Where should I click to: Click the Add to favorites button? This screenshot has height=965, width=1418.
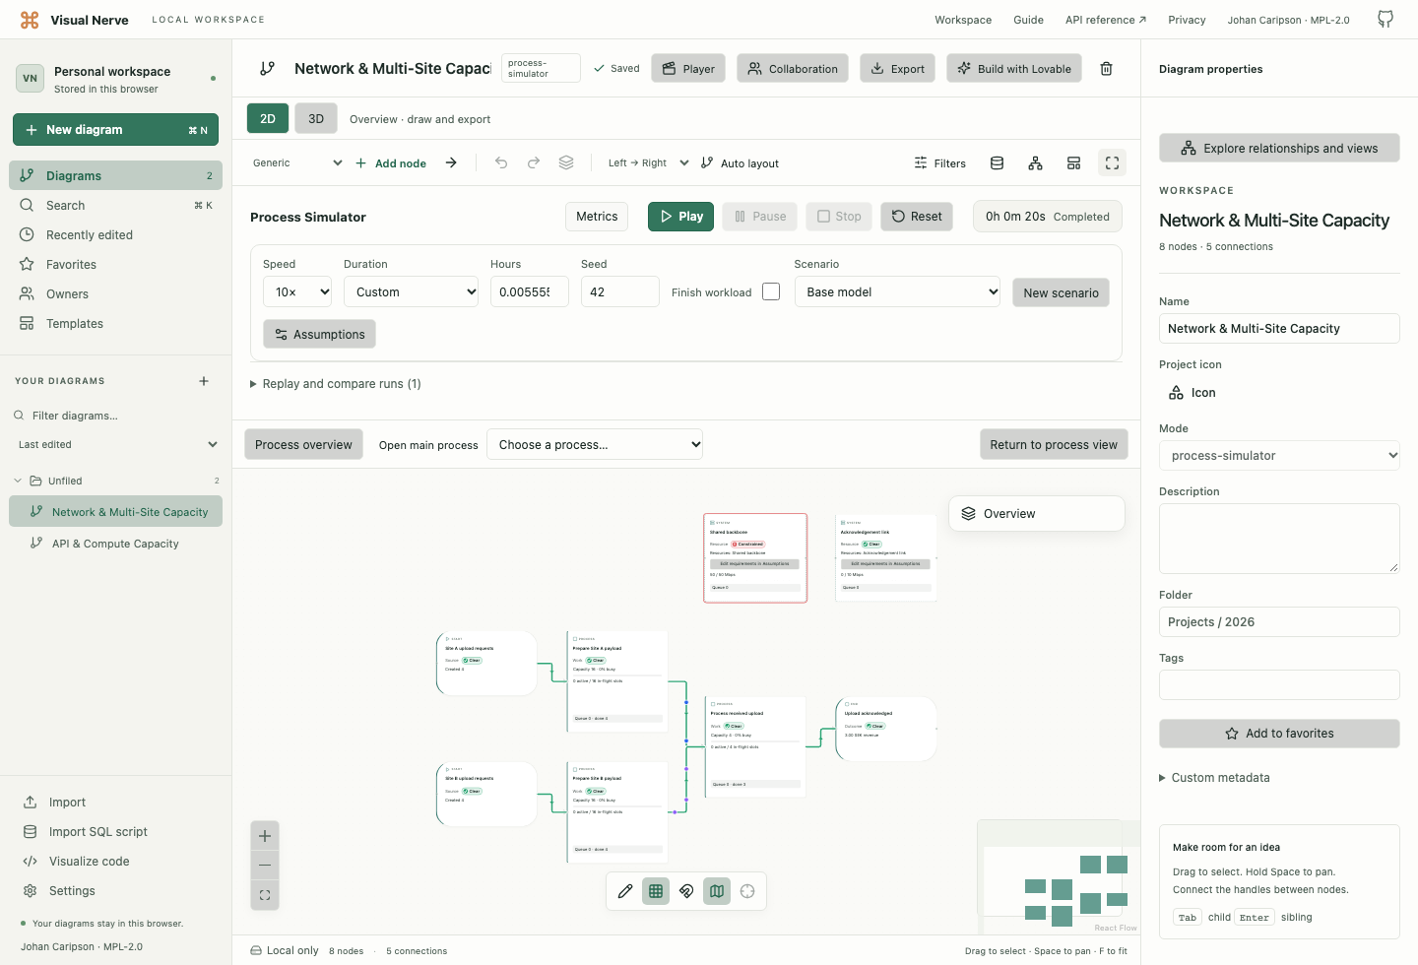pyautogui.click(x=1279, y=734)
